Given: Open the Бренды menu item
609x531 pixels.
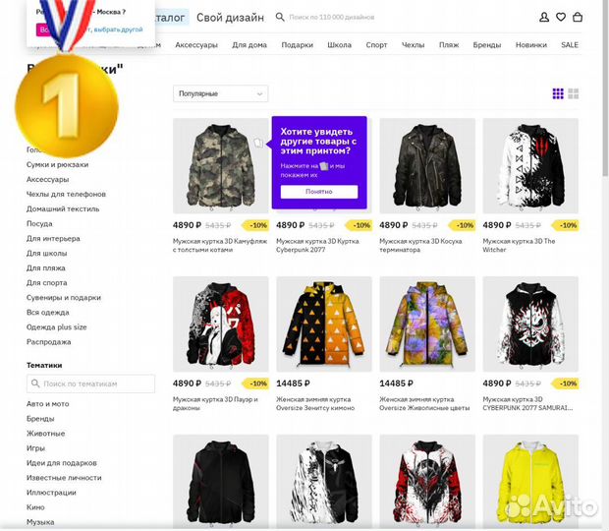Looking at the screenshot, I should (486, 45).
